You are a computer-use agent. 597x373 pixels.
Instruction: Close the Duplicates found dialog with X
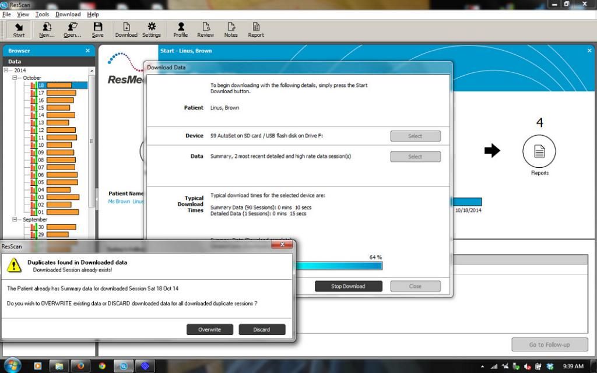pos(282,244)
